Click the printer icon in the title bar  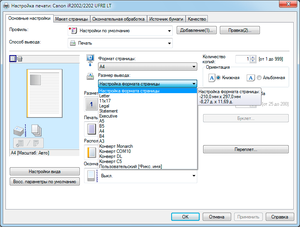click(6, 5)
